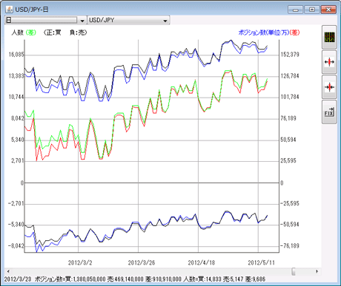The image size is (341, 286).
Task: Click the -5,340 left axis value
Action: (16, 225)
